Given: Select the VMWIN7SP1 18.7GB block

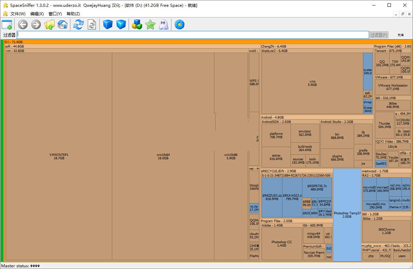Looking at the screenshot, I should pos(59,156).
